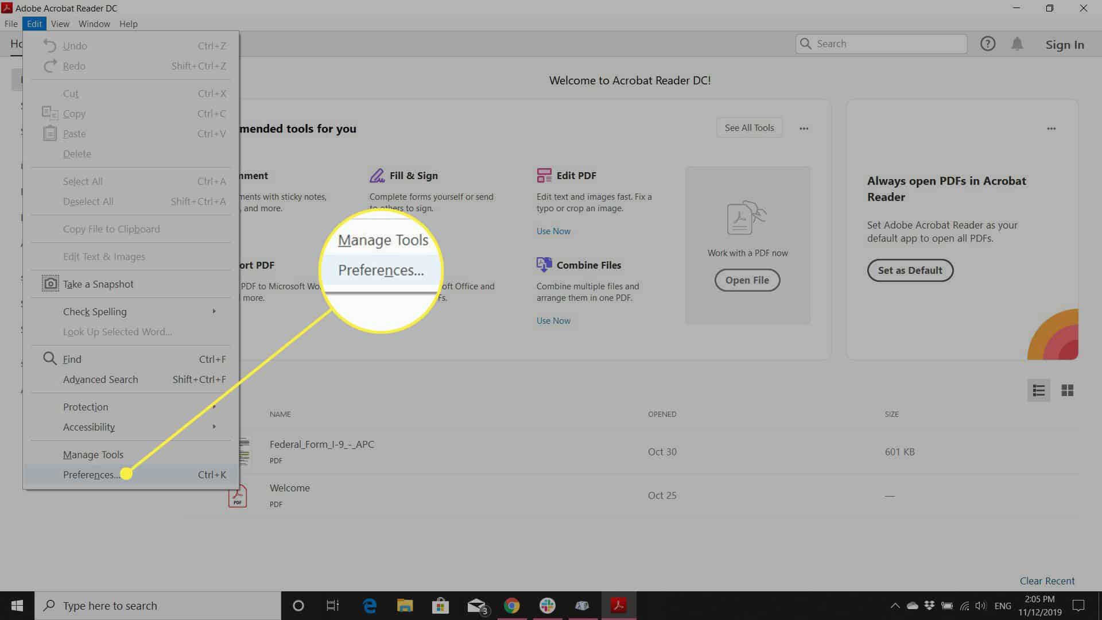Image resolution: width=1102 pixels, height=620 pixels.
Task: Click the Find magnifier icon in Edit menu
Action: [50, 358]
